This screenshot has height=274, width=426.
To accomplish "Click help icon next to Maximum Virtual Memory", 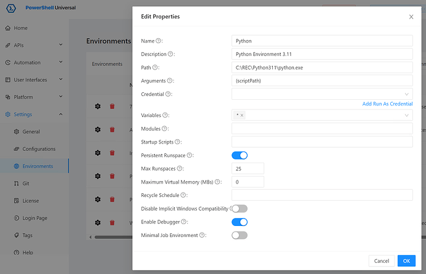I will 217,182.
